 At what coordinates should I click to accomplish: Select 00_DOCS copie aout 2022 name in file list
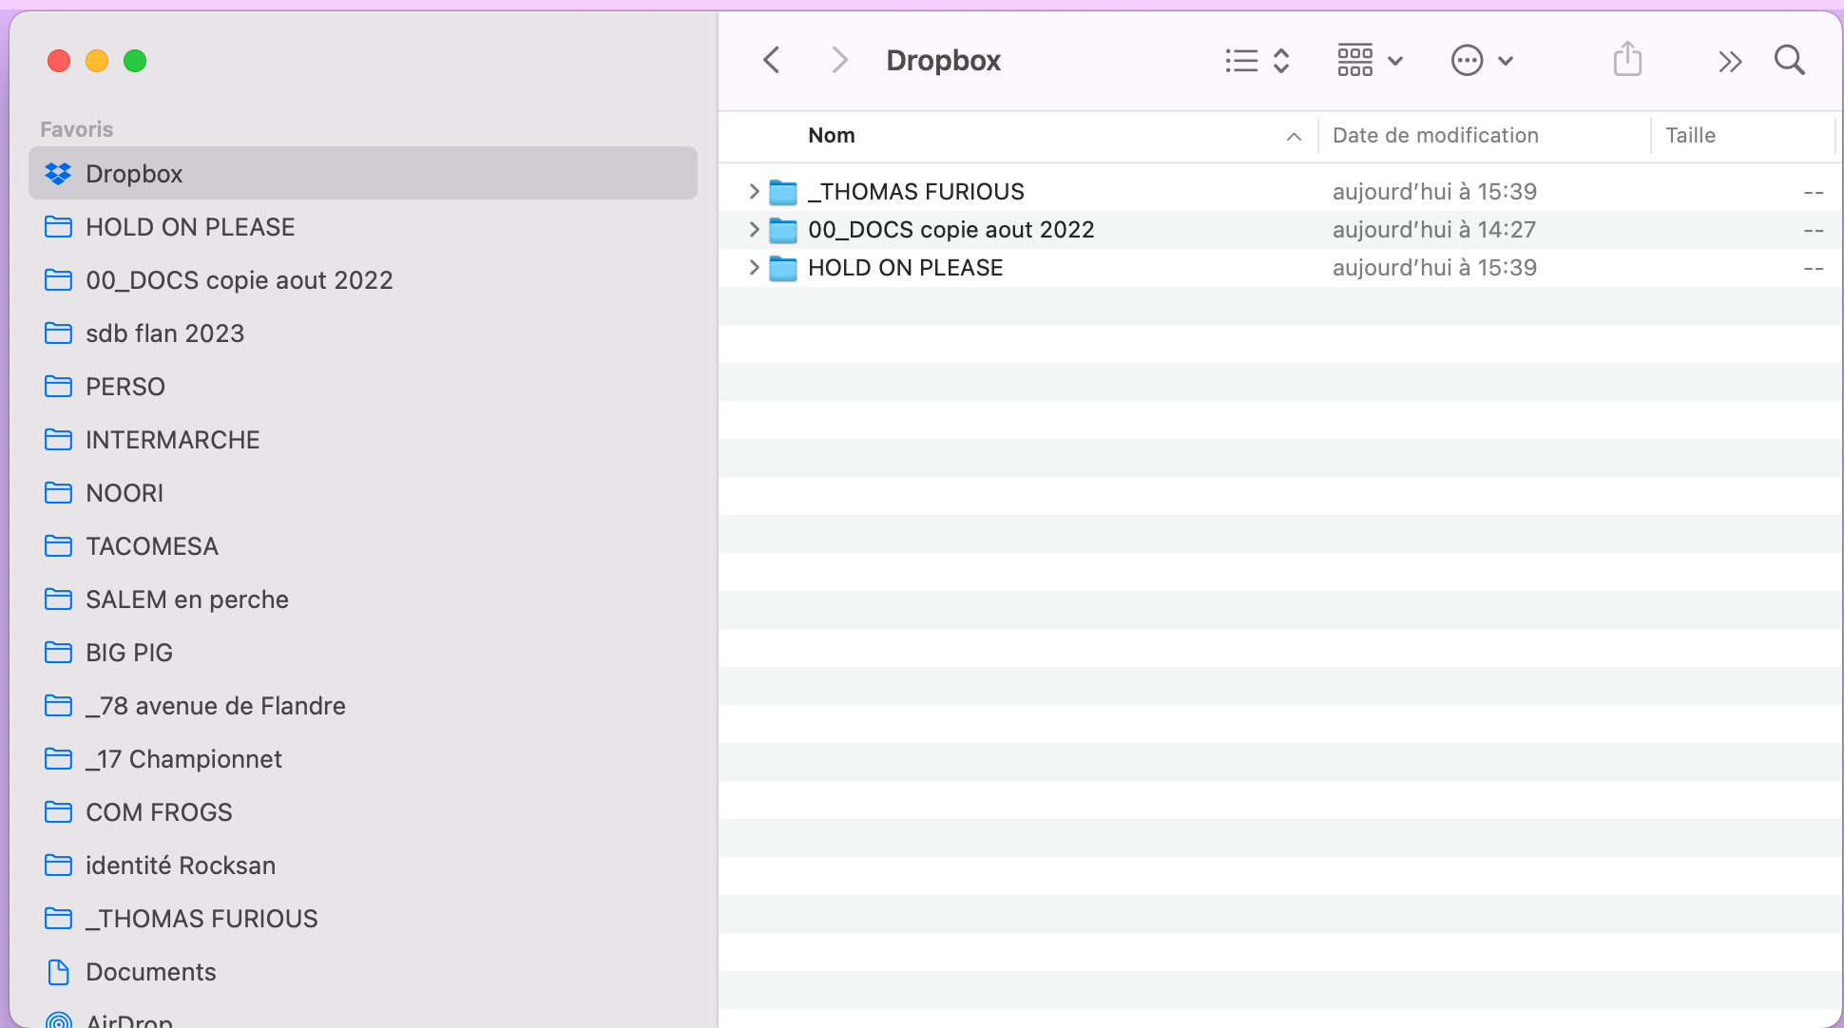pyautogui.click(x=951, y=230)
